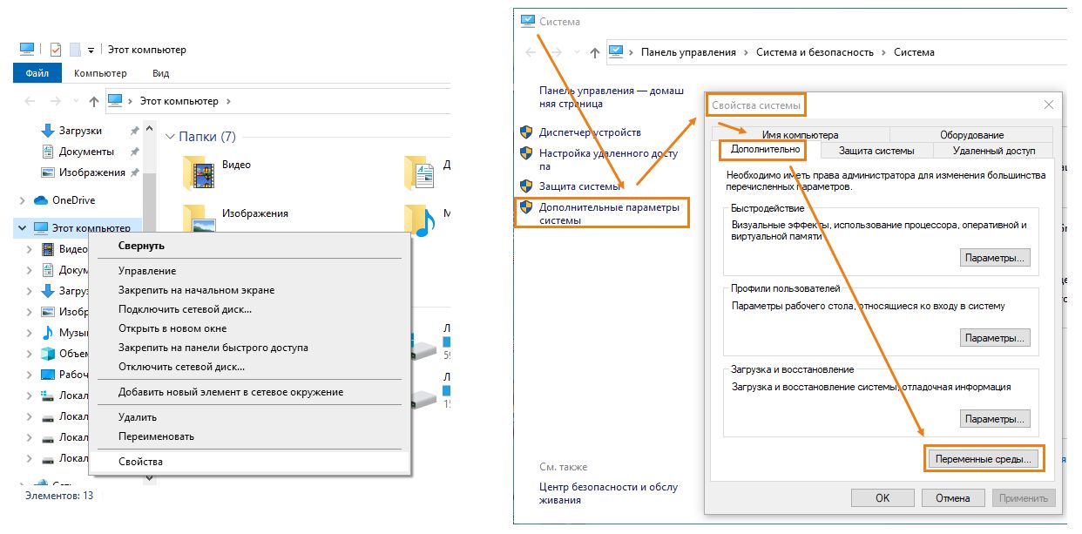Open chevron after Панель управления breadcrumb
Image resolution: width=1082 pixels, height=534 pixels.
click(746, 52)
